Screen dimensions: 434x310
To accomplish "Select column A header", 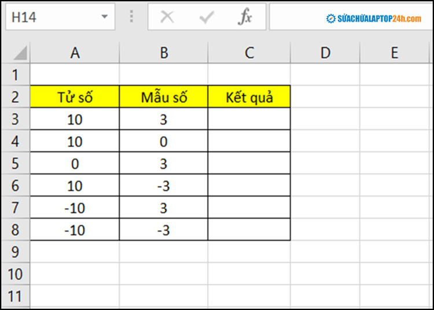I will point(75,53).
